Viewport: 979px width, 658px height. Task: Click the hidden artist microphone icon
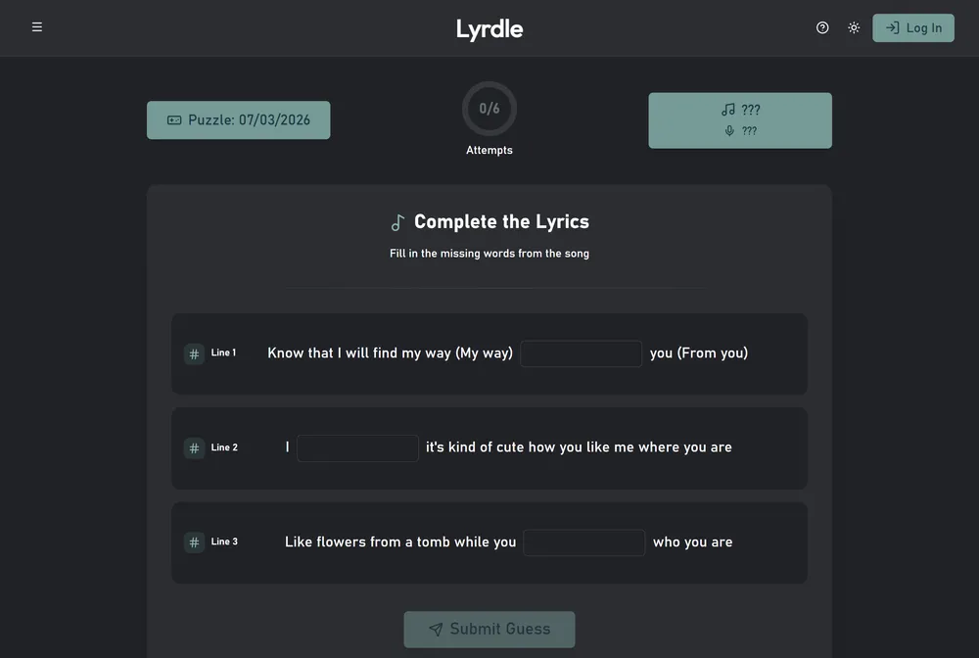[x=729, y=130]
